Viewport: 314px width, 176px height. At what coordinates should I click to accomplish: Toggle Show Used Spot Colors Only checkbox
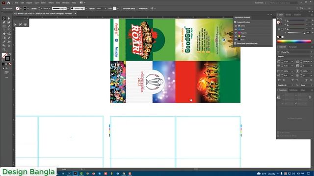click(235, 44)
